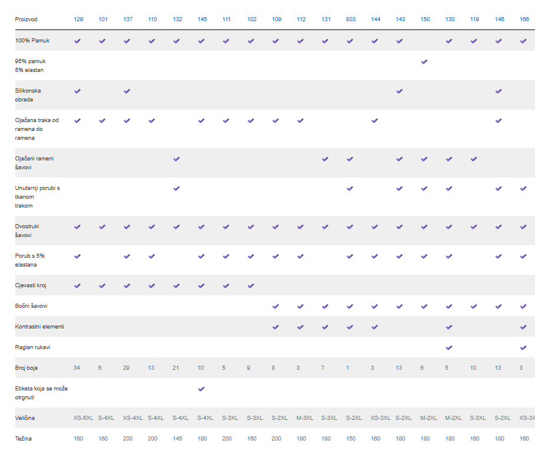The height and width of the screenshot is (460, 535).
Task: Click size XS-5XL cell for product 129
Action: click(83, 418)
